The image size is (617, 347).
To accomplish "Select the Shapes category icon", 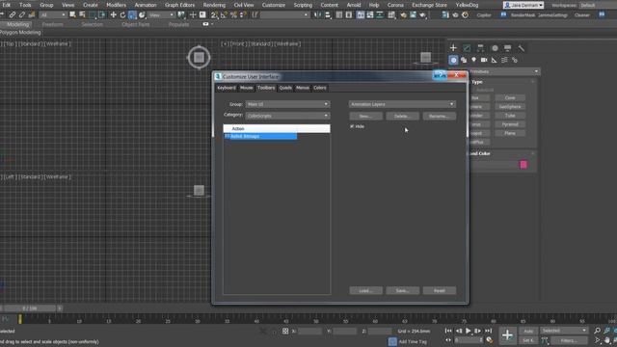I will coord(464,60).
